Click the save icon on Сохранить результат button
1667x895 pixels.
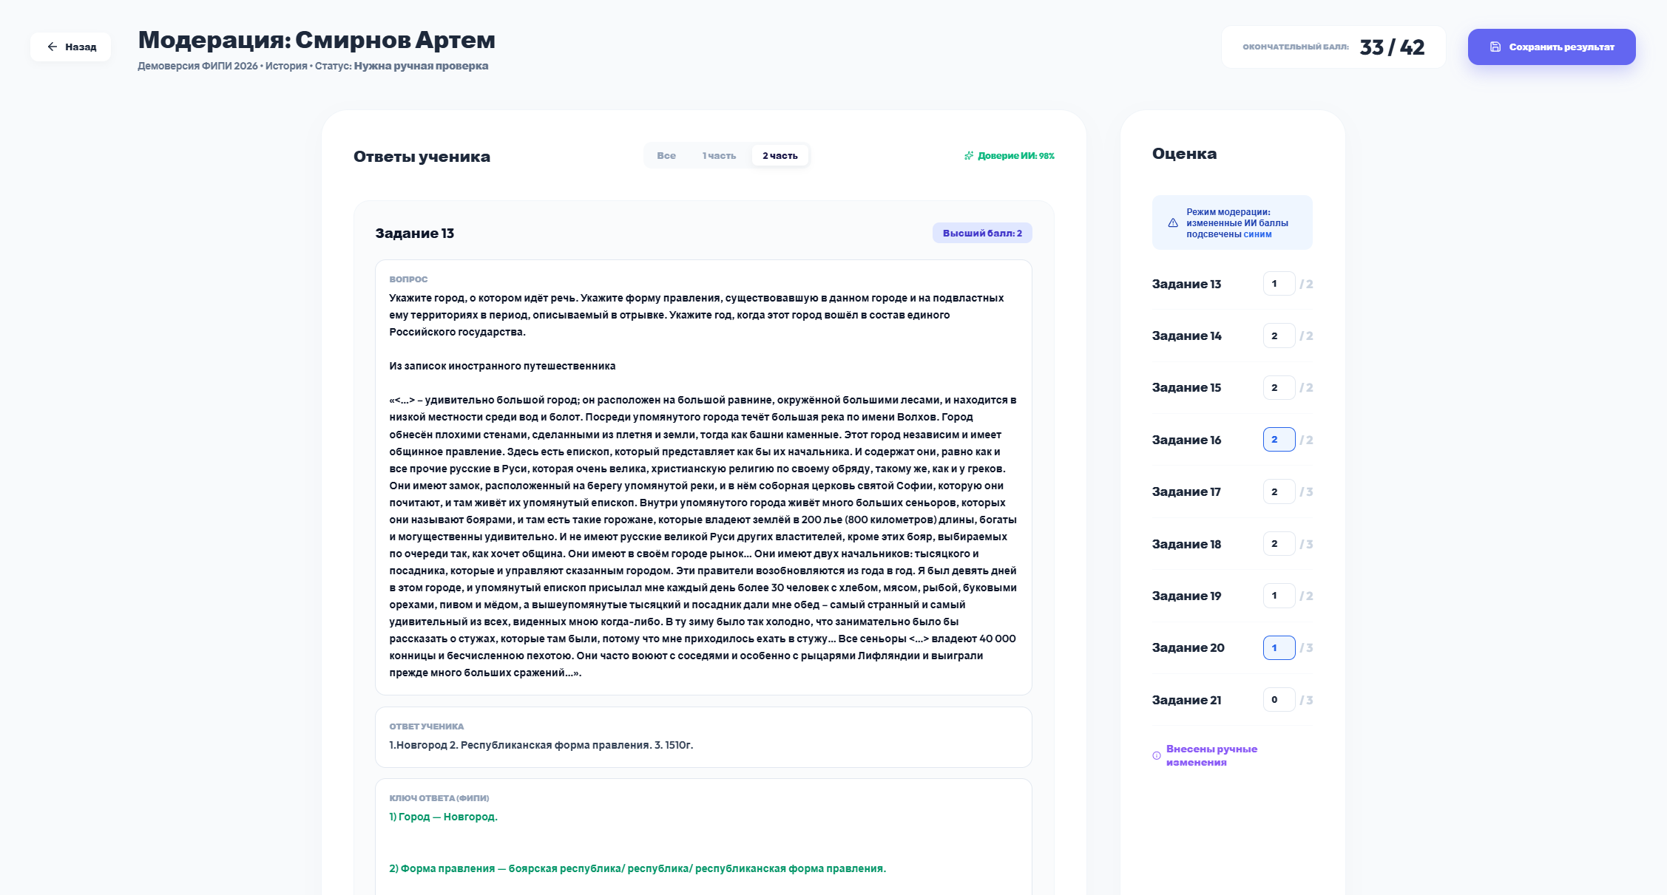[1494, 47]
